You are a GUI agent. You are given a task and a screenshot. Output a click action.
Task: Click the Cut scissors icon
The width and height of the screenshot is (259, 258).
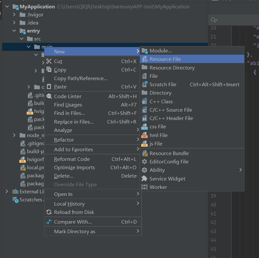point(49,61)
